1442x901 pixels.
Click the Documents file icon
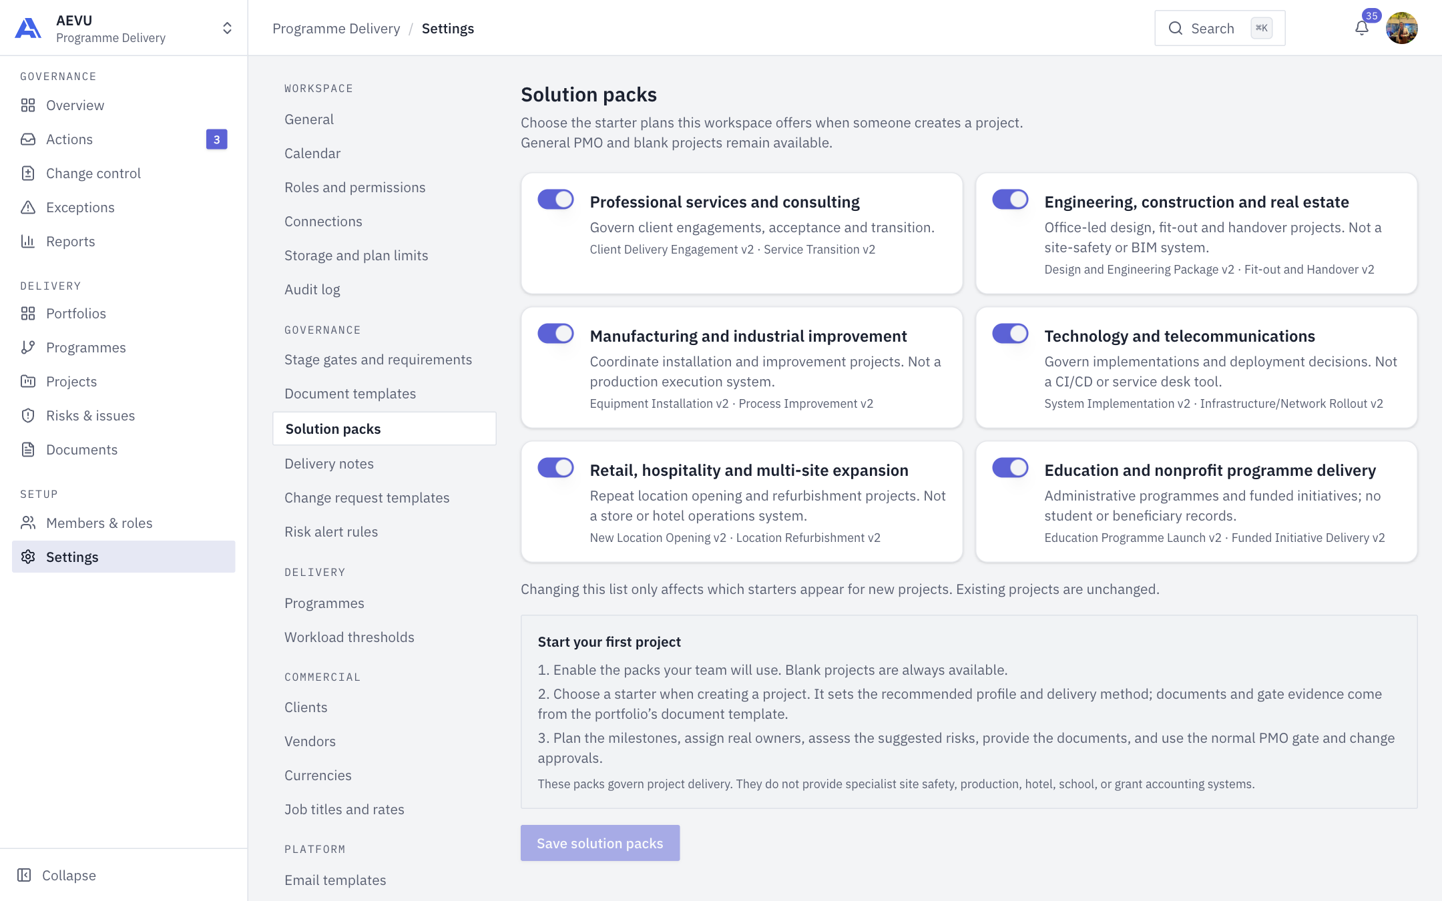[x=28, y=450]
